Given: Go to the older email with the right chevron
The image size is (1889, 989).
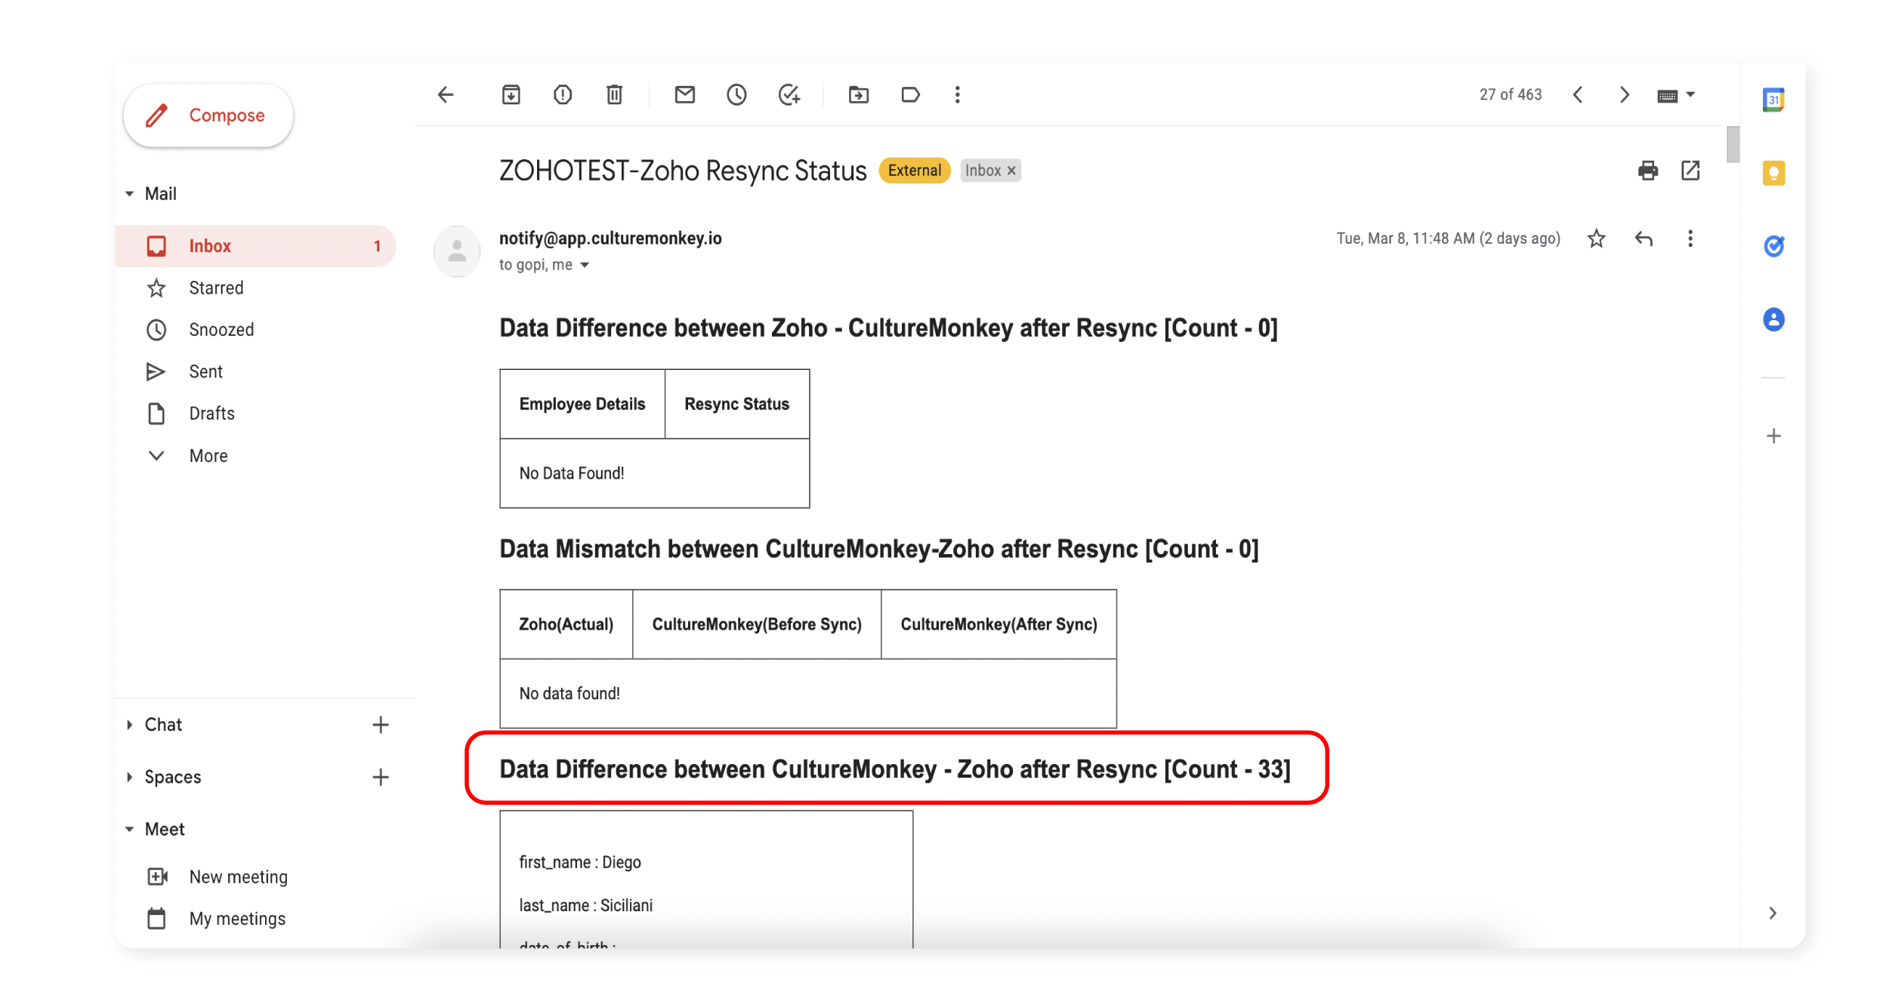Looking at the screenshot, I should [1625, 94].
